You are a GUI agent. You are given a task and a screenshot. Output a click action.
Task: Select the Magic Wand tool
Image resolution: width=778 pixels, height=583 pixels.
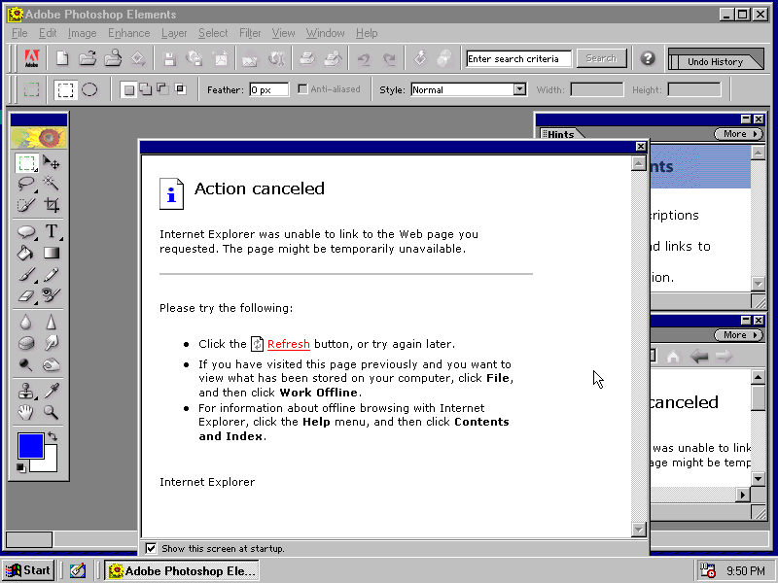[x=52, y=184]
